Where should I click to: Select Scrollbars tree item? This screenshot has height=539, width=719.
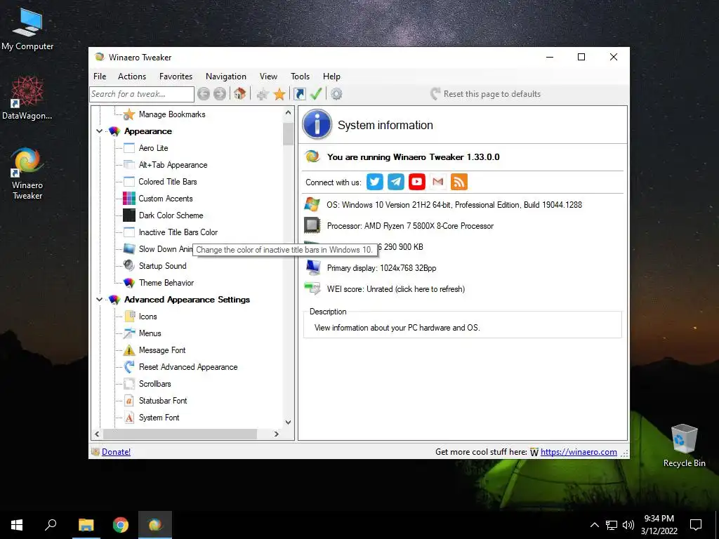click(x=154, y=384)
